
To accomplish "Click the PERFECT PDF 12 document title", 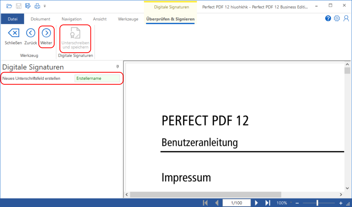I will pos(205,120).
